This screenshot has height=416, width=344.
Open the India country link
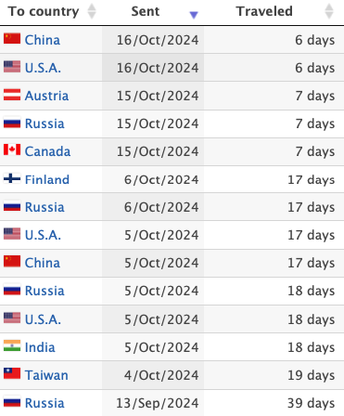[x=40, y=347]
